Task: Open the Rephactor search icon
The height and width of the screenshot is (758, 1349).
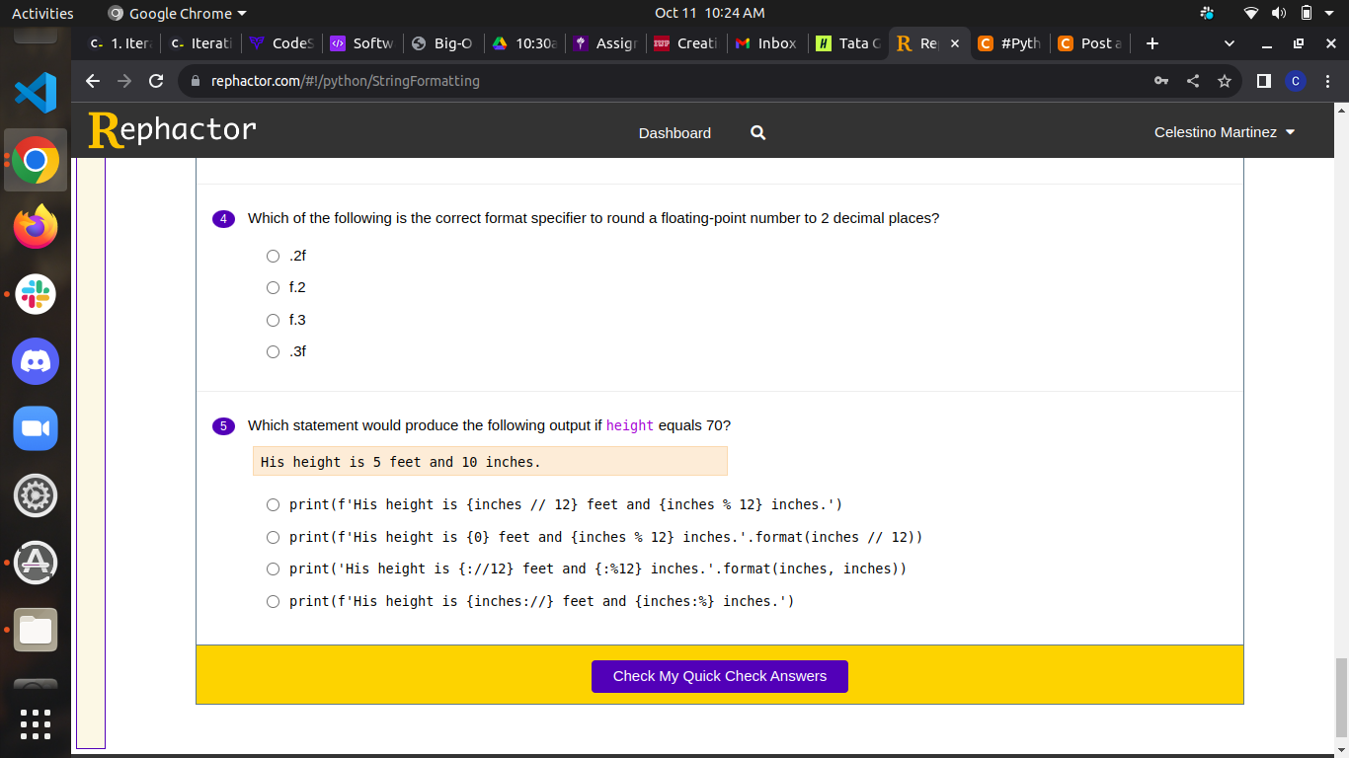Action: point(757,132)
